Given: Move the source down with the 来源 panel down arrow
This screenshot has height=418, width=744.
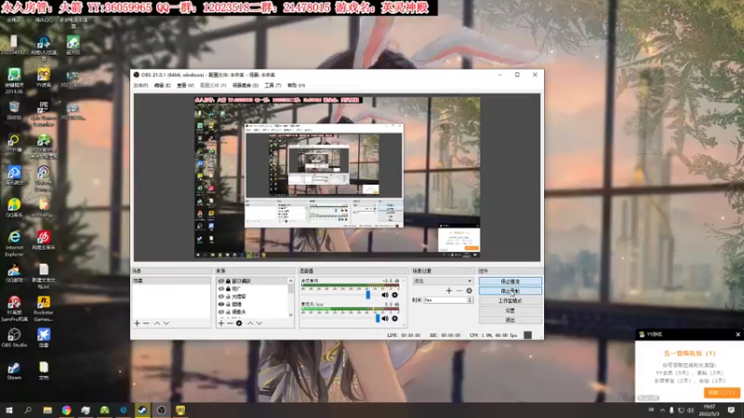Looking at the screenshot, I should (x=259, y=323).
